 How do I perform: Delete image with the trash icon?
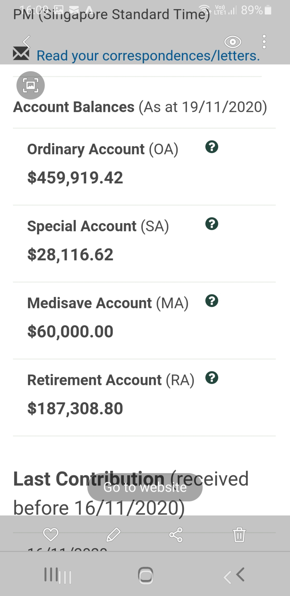[x=239, y=534]
